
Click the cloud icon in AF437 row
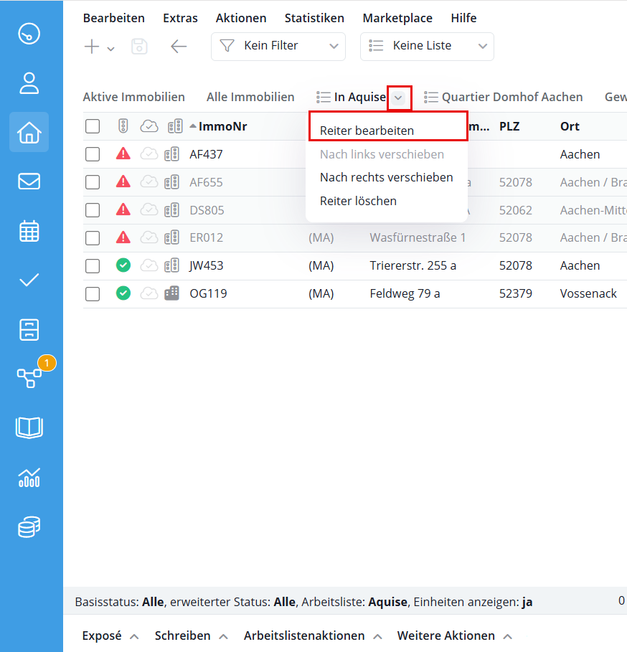pyautogui.click(x=148, y=153)
